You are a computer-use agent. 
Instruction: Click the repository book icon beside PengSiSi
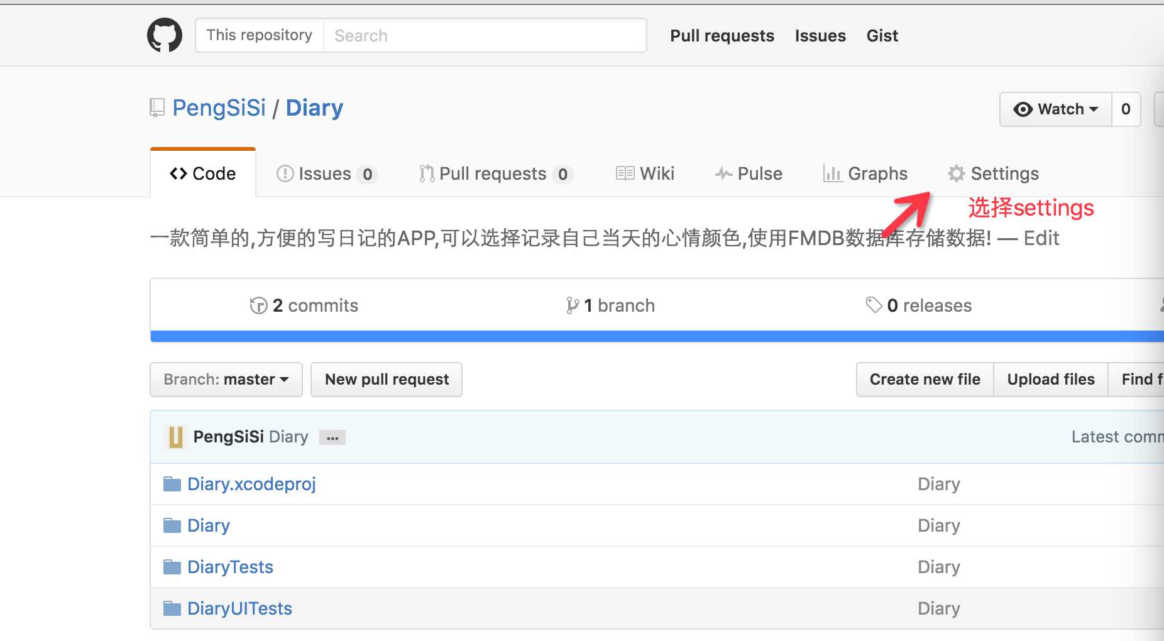tap(157, 108)
